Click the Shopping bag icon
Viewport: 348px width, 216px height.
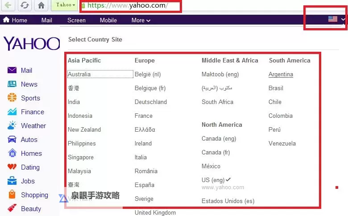12,195
